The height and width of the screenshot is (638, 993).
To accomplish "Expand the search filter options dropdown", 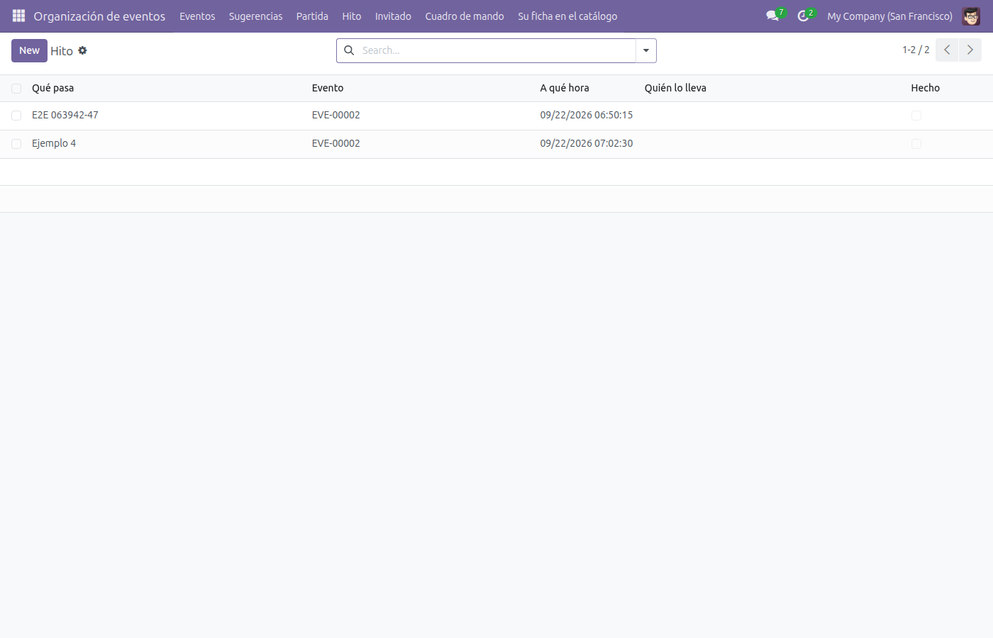I will pyautogui.click(x=646, y=50).
